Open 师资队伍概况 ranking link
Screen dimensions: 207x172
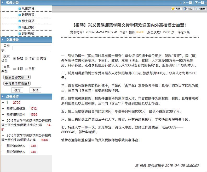tap(16, 109)
